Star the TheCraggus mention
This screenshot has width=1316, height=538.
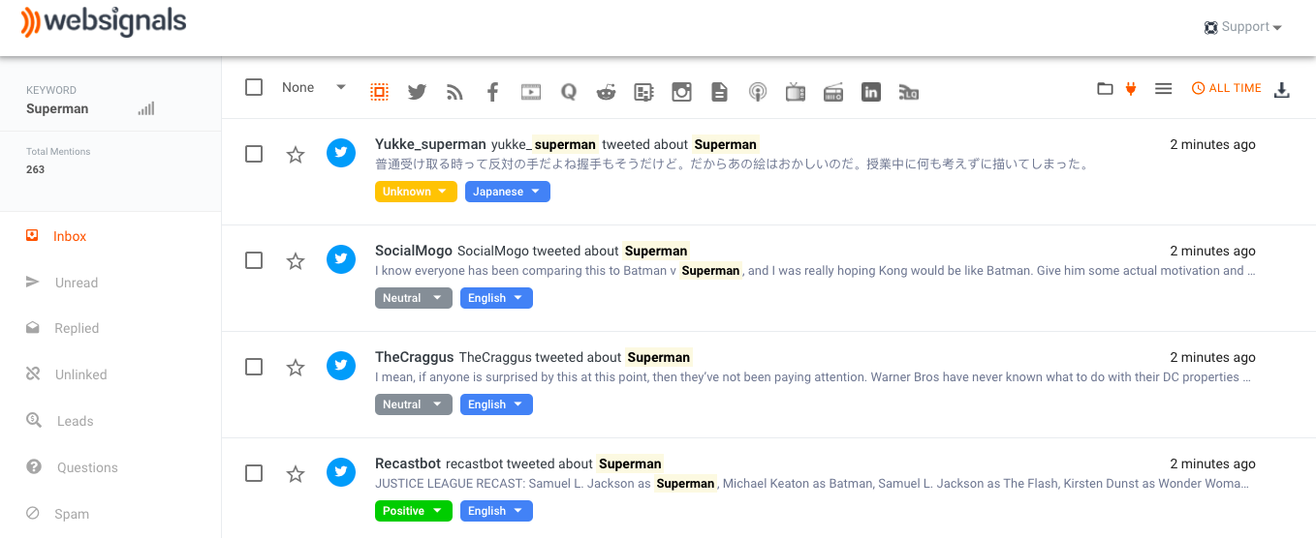click(x=296, y=368)
